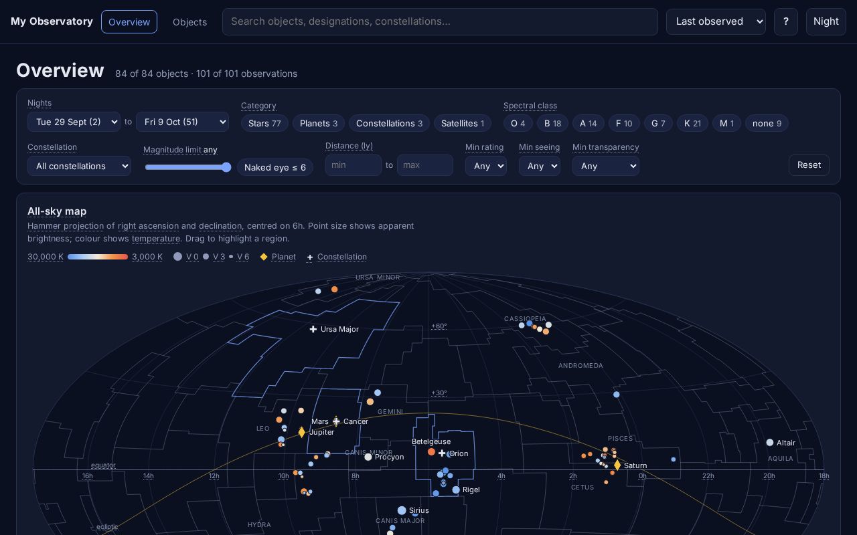Switch to Night mode
Viewport: 857px width, 535px height.
pos(826,21)
